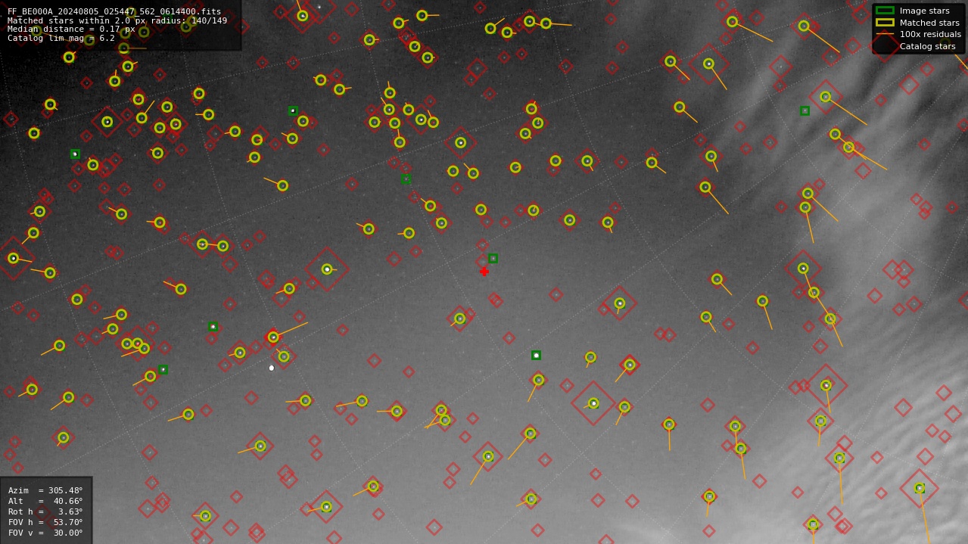
Task: Select the 'Image stars' legend label
Action: (924, 11)
